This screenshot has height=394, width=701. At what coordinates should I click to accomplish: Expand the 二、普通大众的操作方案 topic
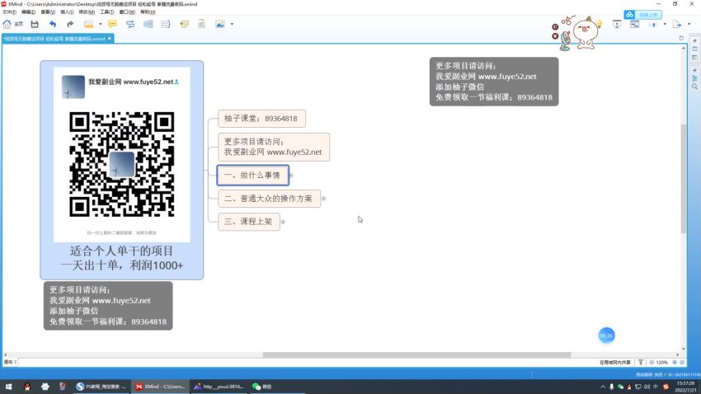(x=323, y=199)
